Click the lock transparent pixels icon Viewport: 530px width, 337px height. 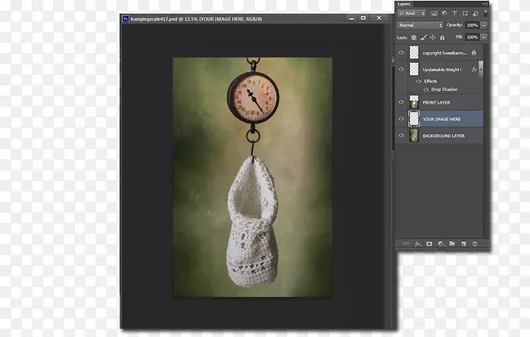pyautogui.click(x=413, y=38)
